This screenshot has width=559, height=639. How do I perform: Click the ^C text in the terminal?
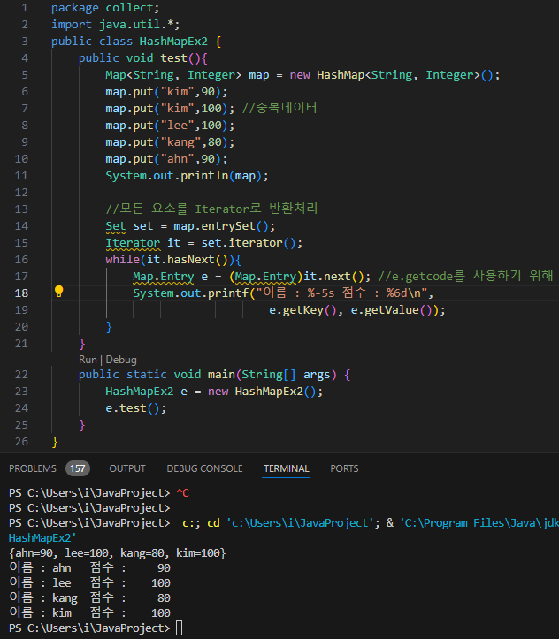click(x=183, y=492)
